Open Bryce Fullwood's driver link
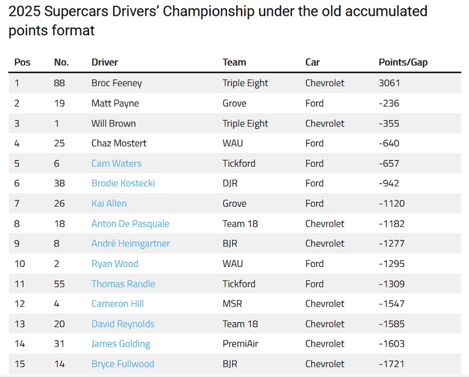This screenshot has width=469, height=377. point(123,364)
